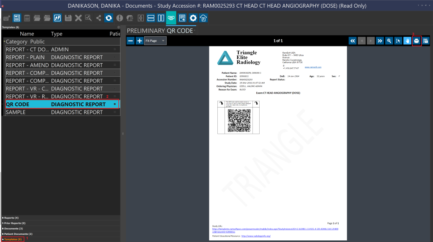Select the QR CODE template row
This screenshot has width=433, height=242.
[x=62, y=105]
